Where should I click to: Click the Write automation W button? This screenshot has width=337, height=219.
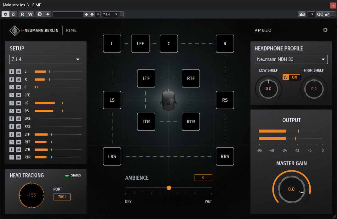pos(30,14)
